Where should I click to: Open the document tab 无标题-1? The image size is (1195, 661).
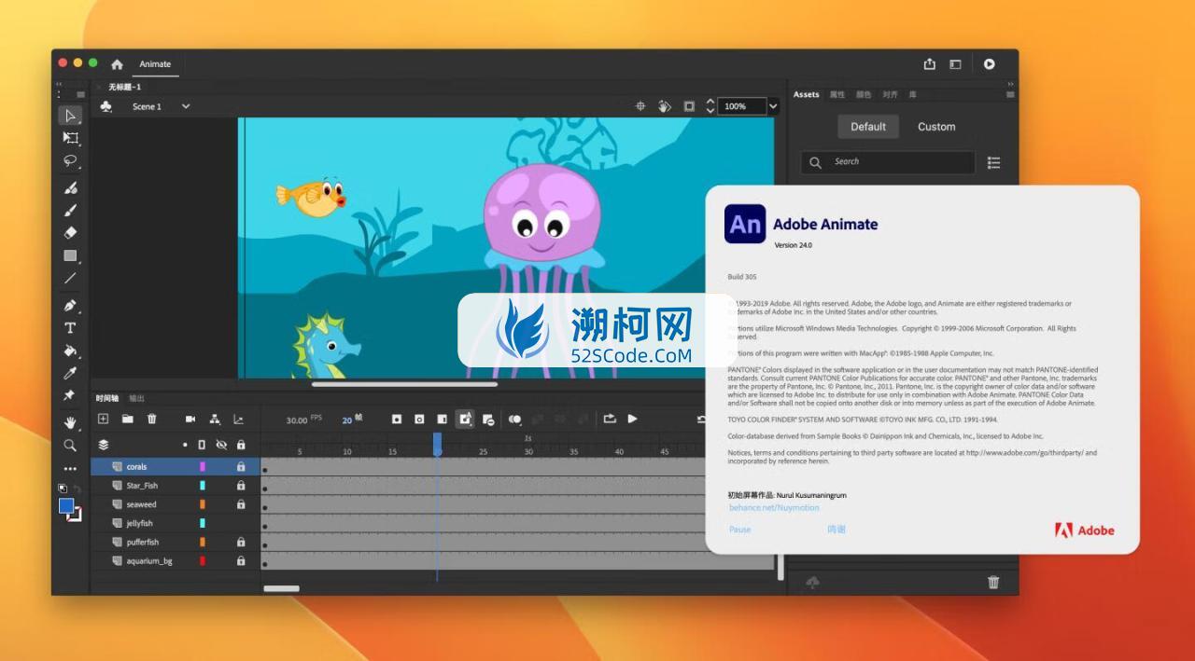pos(124,87)
